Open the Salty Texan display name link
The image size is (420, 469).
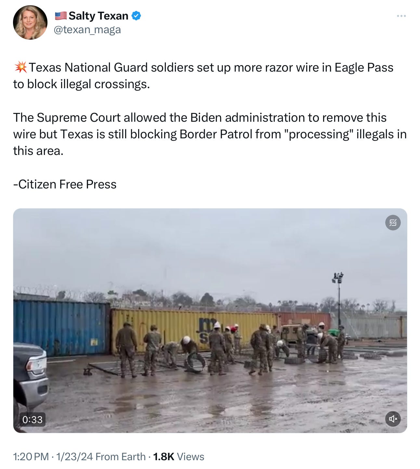click(98, 16)
